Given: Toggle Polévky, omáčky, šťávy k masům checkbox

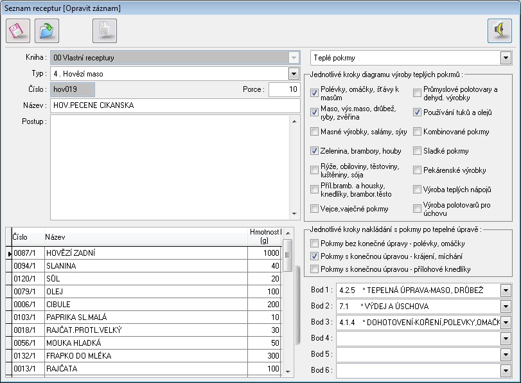Looking at the screenshot, I should click(x=314, y=93).
